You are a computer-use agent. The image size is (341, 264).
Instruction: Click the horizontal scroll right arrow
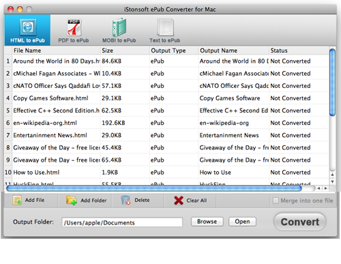(326, 188)
